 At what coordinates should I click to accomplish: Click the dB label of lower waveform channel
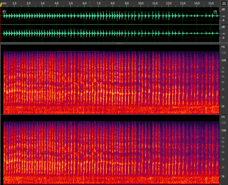[x=223, y=27]
